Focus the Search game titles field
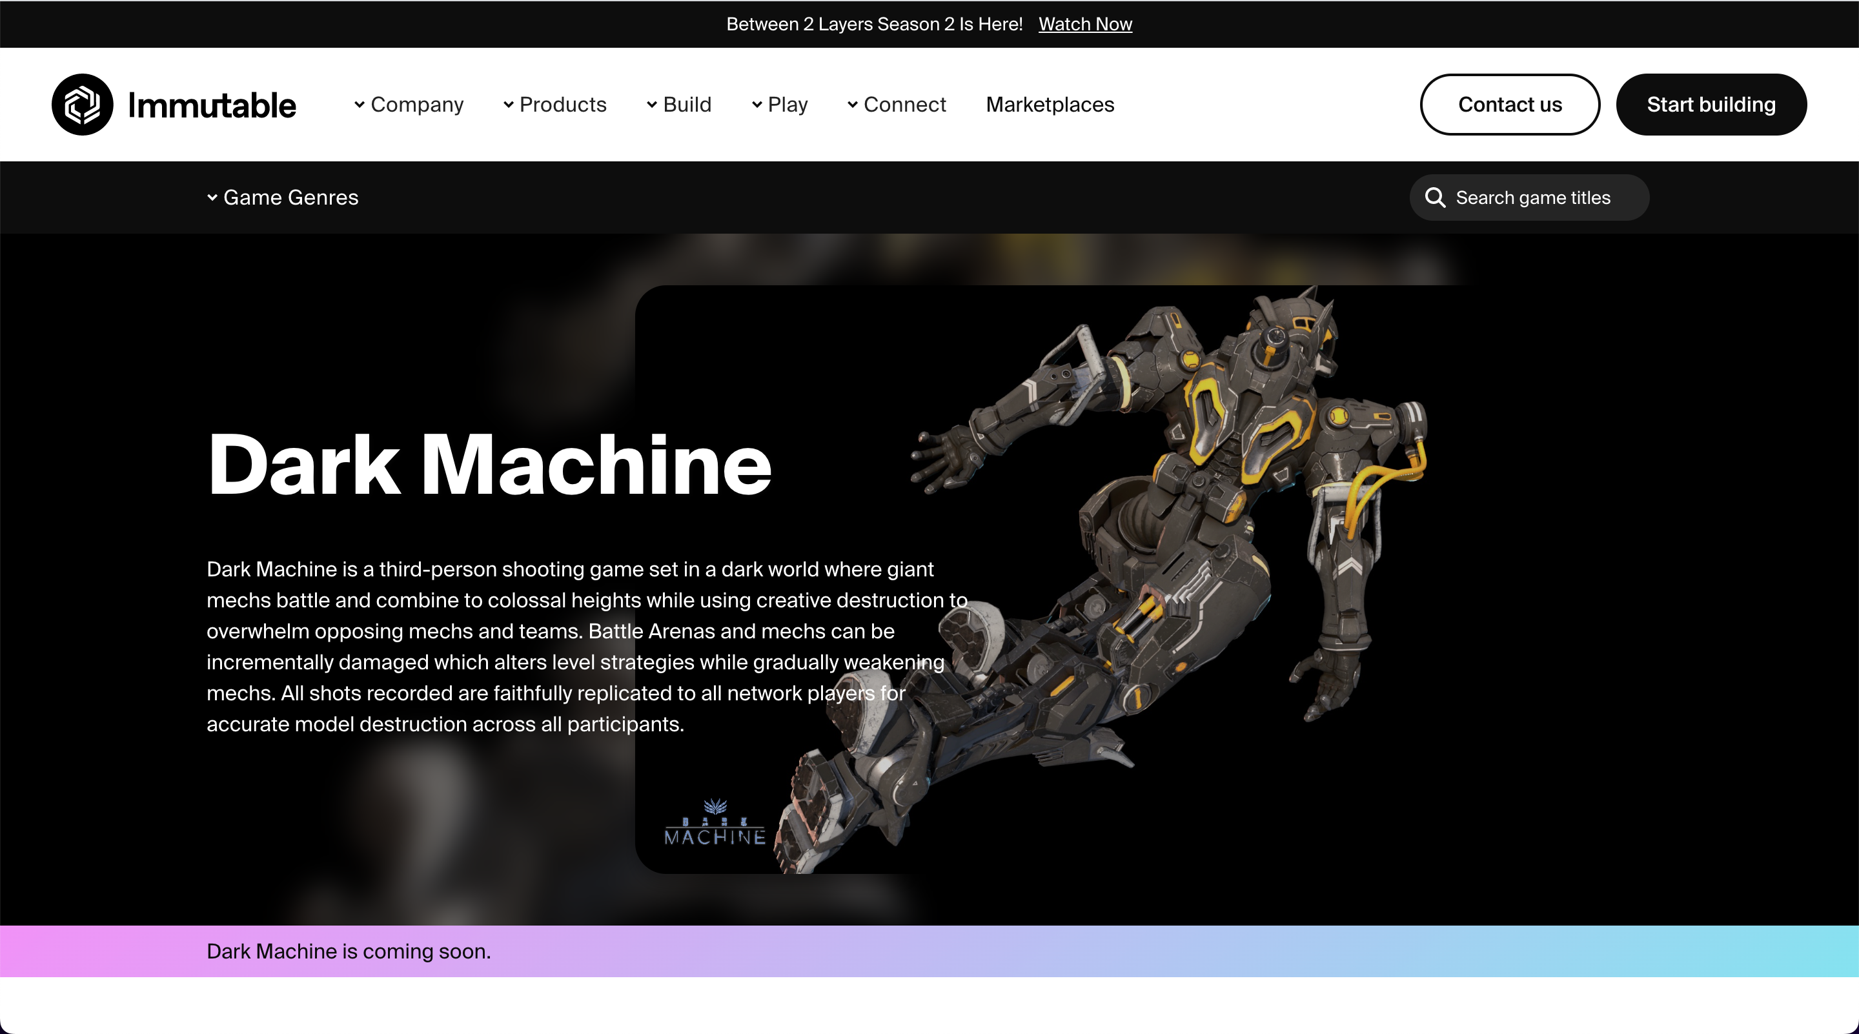This screenshot has height=1034, width=1859. click(1529, 198)
